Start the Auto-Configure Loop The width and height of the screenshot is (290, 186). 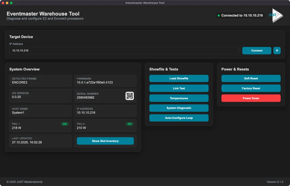(179, 118)
